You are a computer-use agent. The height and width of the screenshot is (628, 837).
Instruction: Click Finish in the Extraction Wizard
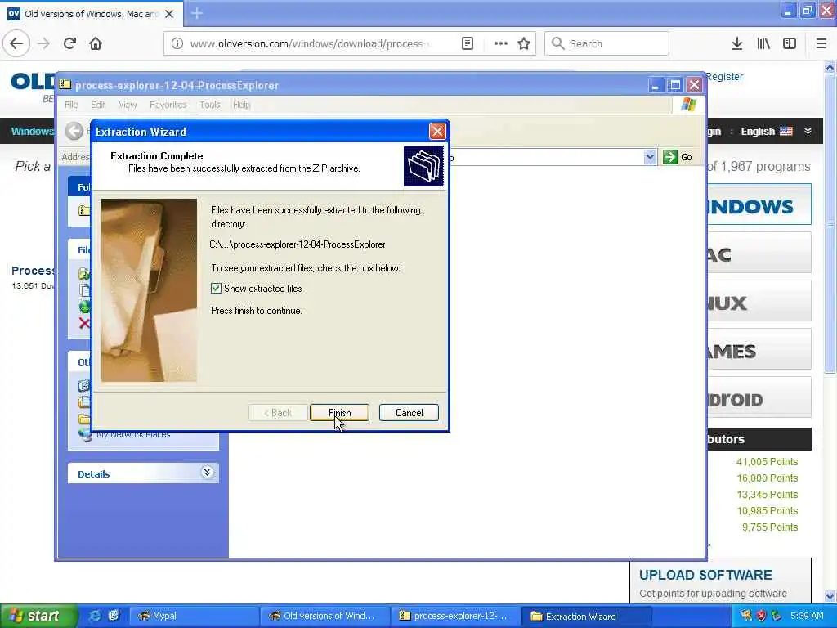tap(339, 412)
